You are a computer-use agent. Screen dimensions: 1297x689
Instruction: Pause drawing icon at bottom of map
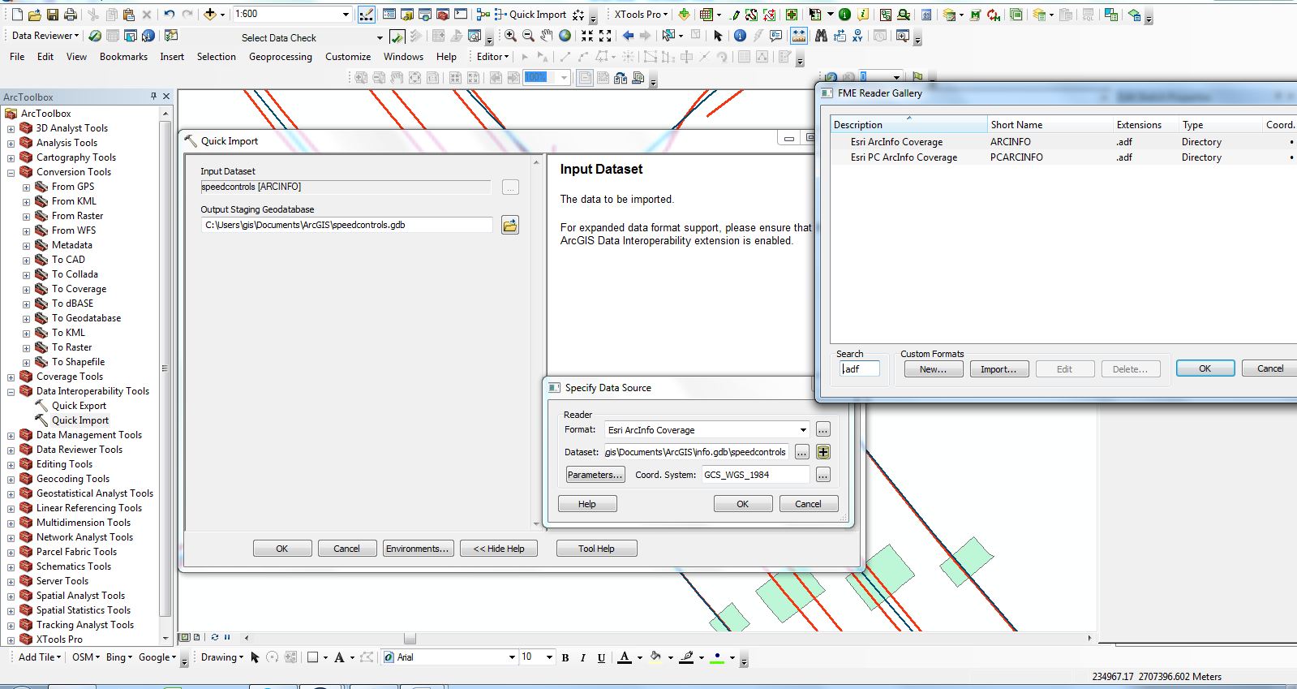[x=227, y=638]
